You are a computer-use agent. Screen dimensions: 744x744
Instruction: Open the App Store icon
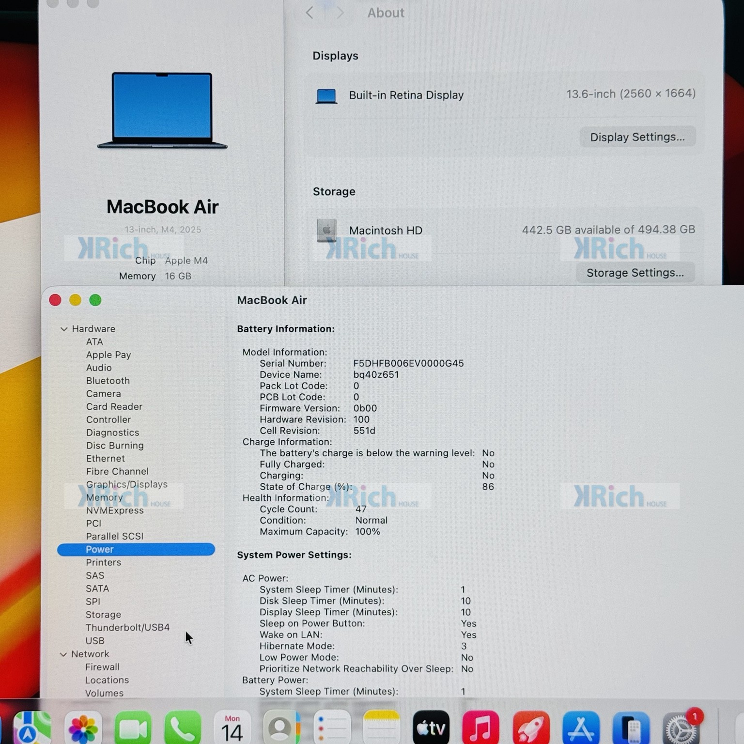click(581, 727)
